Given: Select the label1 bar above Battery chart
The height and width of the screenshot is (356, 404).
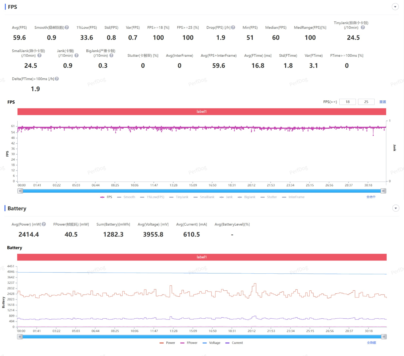Looking at the screenshot, I should 202,257.
